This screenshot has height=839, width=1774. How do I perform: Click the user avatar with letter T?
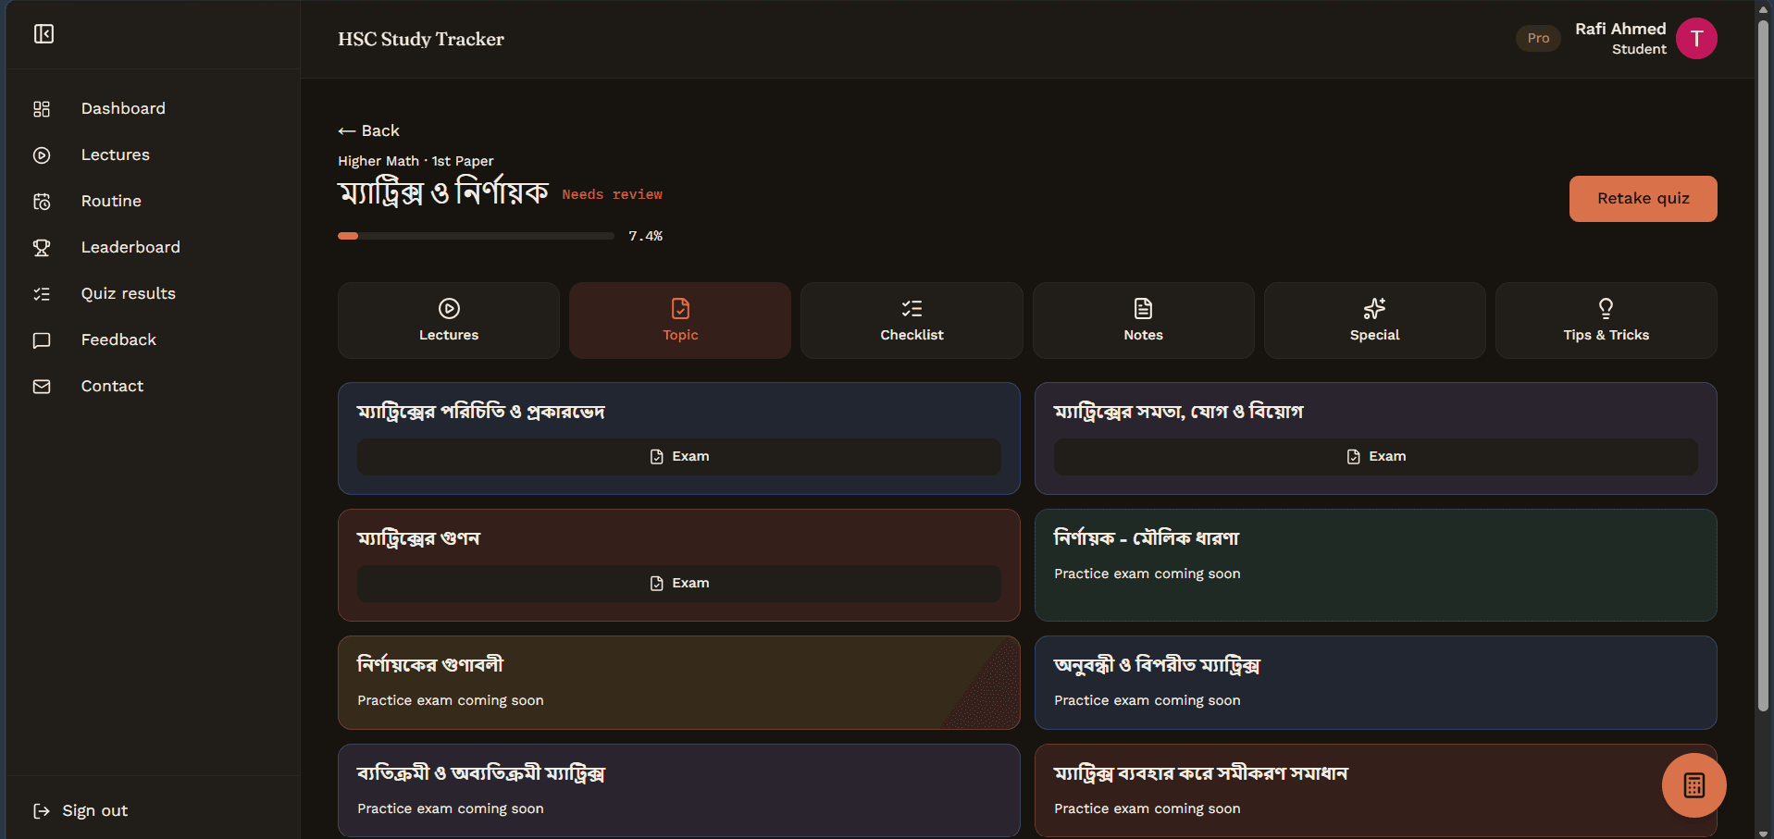tap(1696, 38)
